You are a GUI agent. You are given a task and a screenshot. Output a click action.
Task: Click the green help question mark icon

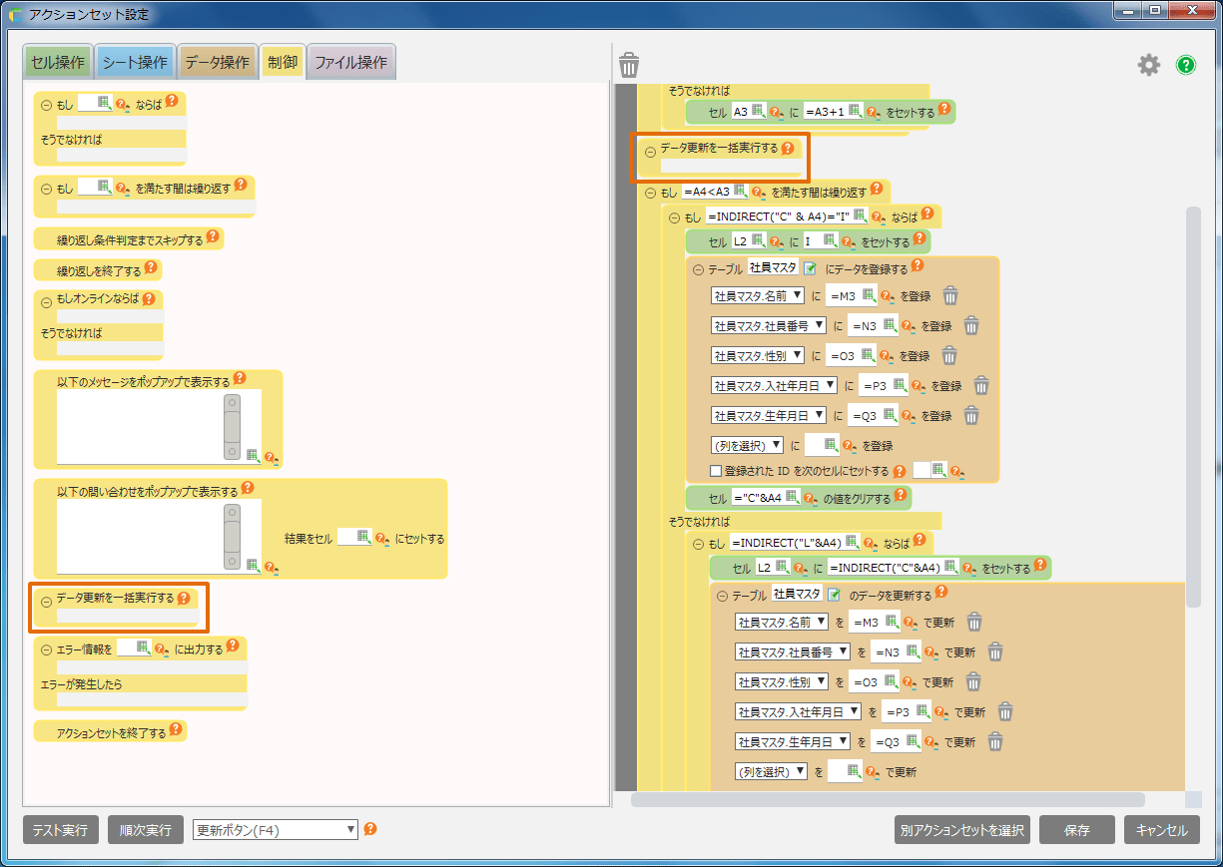pos(1185,65)
